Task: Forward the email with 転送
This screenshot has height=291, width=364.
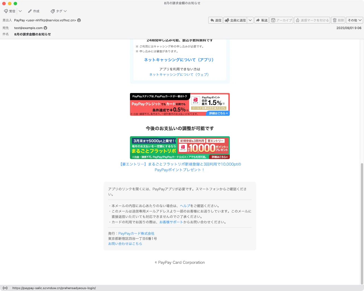Action: pyautogui.click(x=262, y=20)
